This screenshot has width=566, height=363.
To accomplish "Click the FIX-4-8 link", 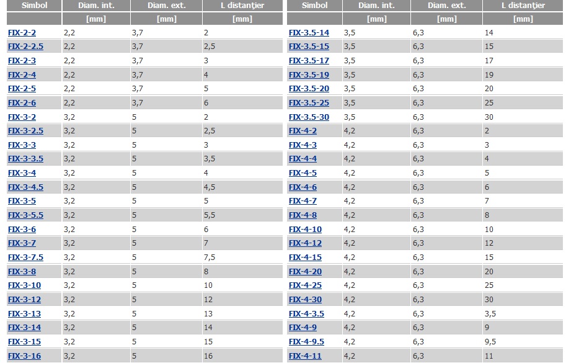I will (303, 215).
